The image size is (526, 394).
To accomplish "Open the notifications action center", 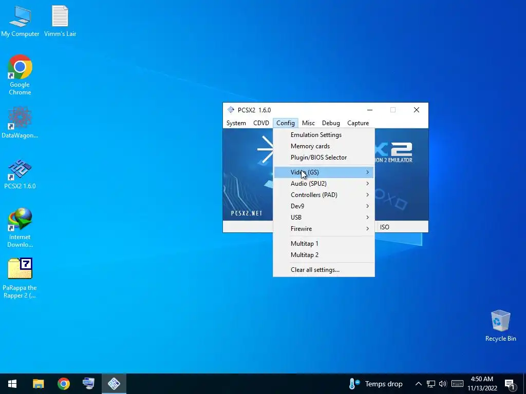I will coord(510,384).
